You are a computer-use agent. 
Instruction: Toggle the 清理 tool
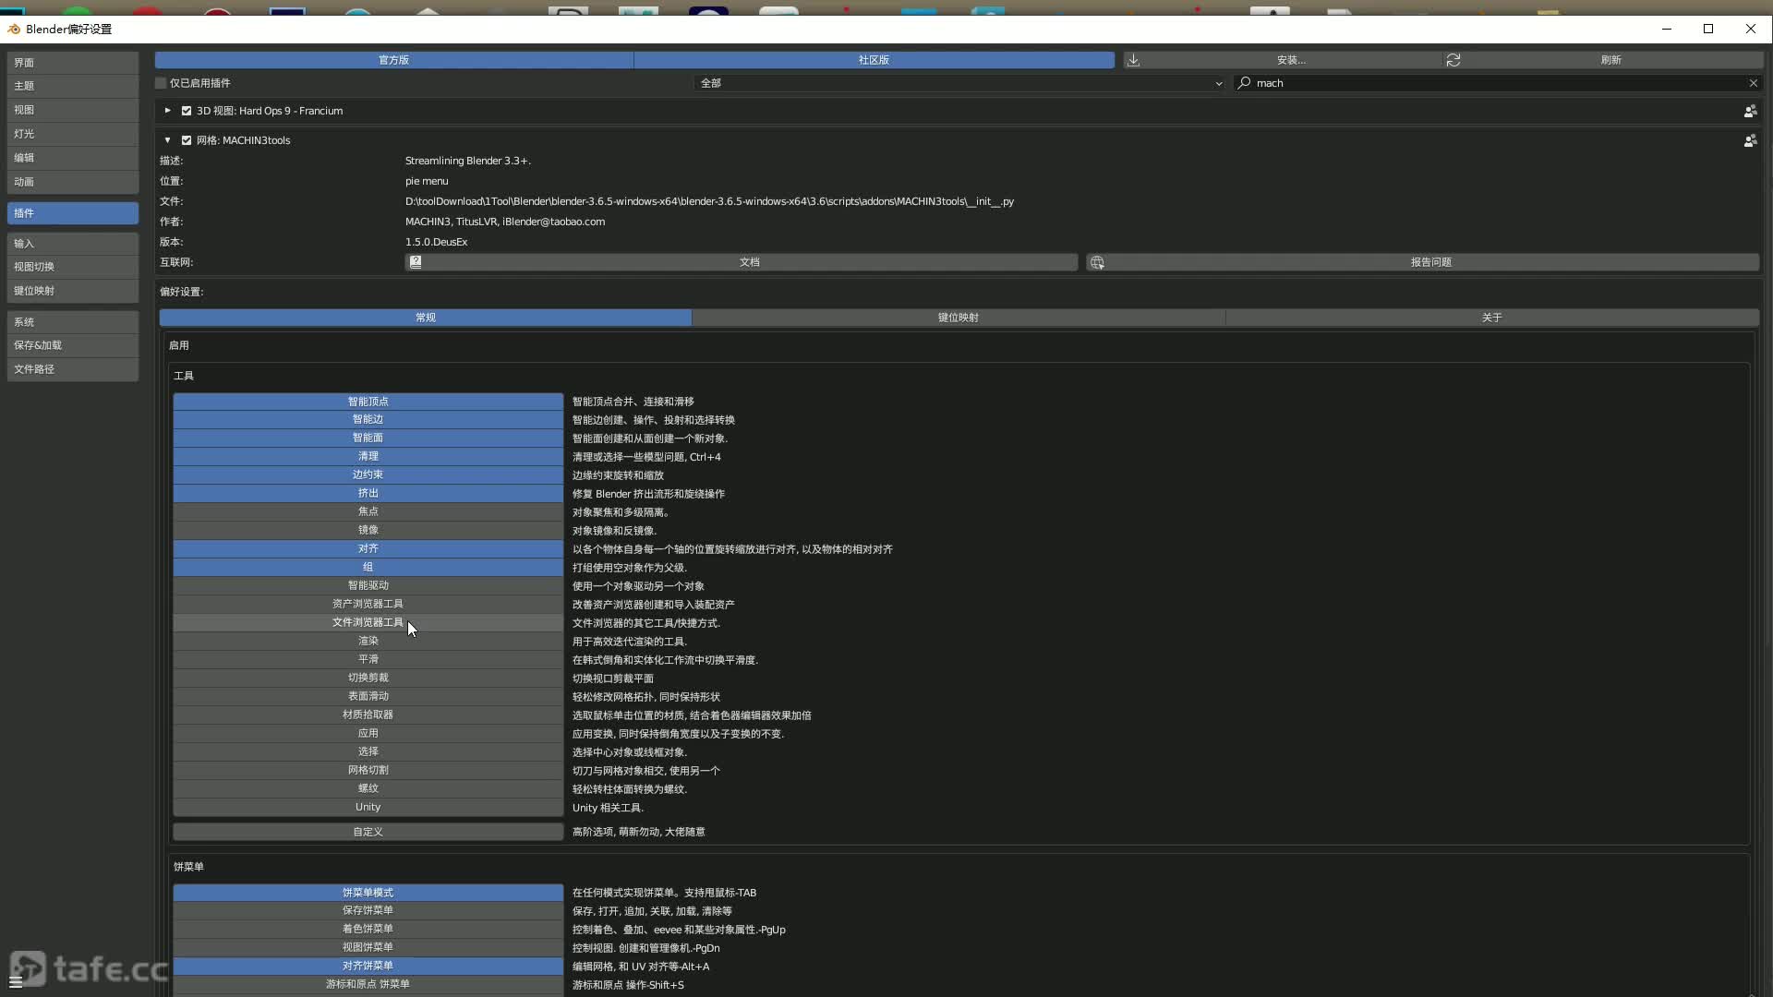(x=368, y=456)
